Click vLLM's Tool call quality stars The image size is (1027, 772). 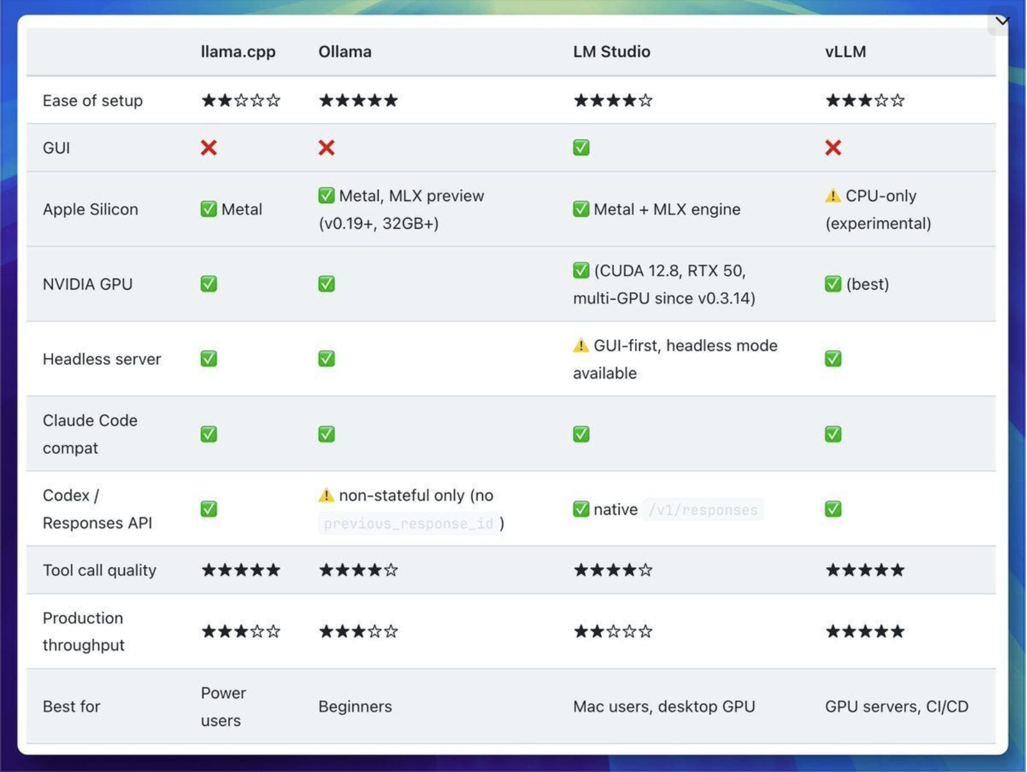pos(865,570)
